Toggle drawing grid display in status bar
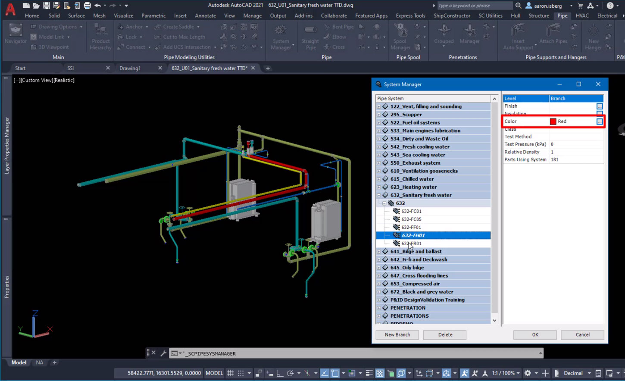 (x=231, y=373)
